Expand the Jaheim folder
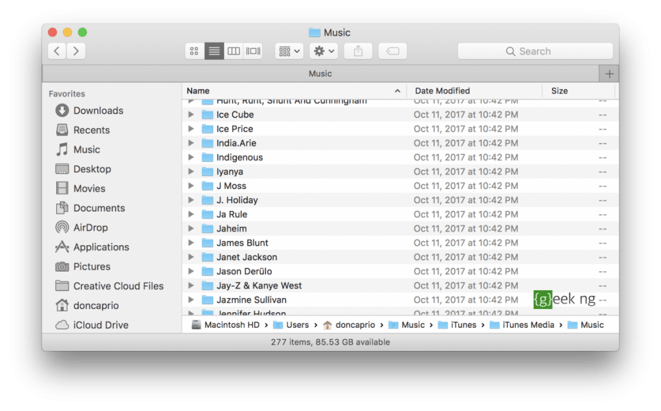This screenshot has height=411, width=661. click(x=191, y=228)
